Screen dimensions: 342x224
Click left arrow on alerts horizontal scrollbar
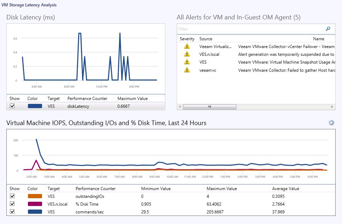180,107
